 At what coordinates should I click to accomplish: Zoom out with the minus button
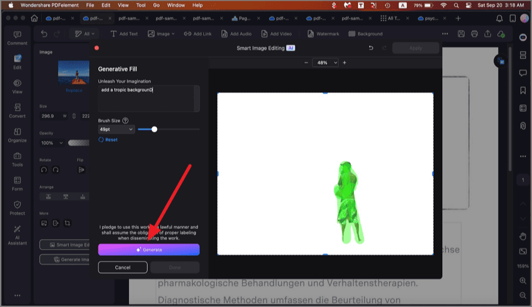point(306,62)
